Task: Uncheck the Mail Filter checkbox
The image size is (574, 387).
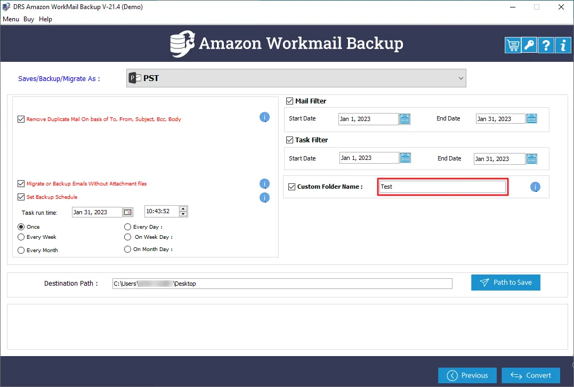Action: point(289,101)
